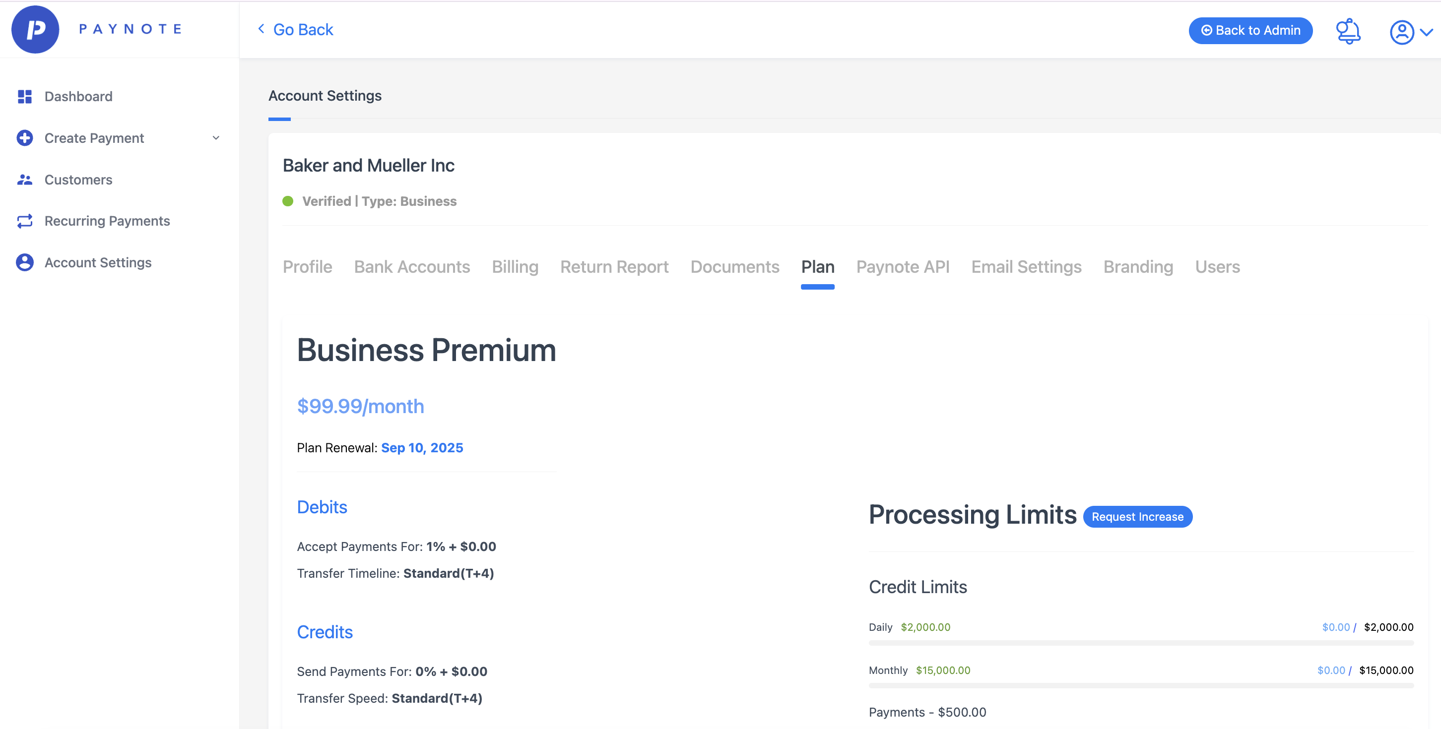Click Transfer Speed Standard(T+4) text

390,699
